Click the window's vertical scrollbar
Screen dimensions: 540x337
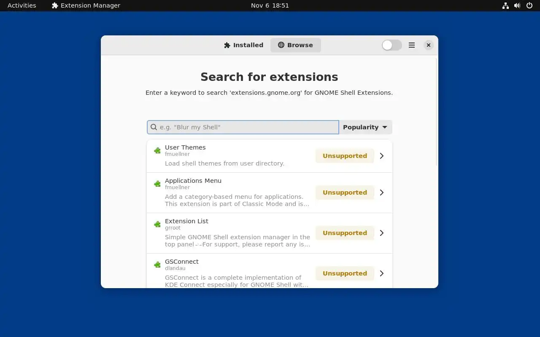(x=437, y=112)
